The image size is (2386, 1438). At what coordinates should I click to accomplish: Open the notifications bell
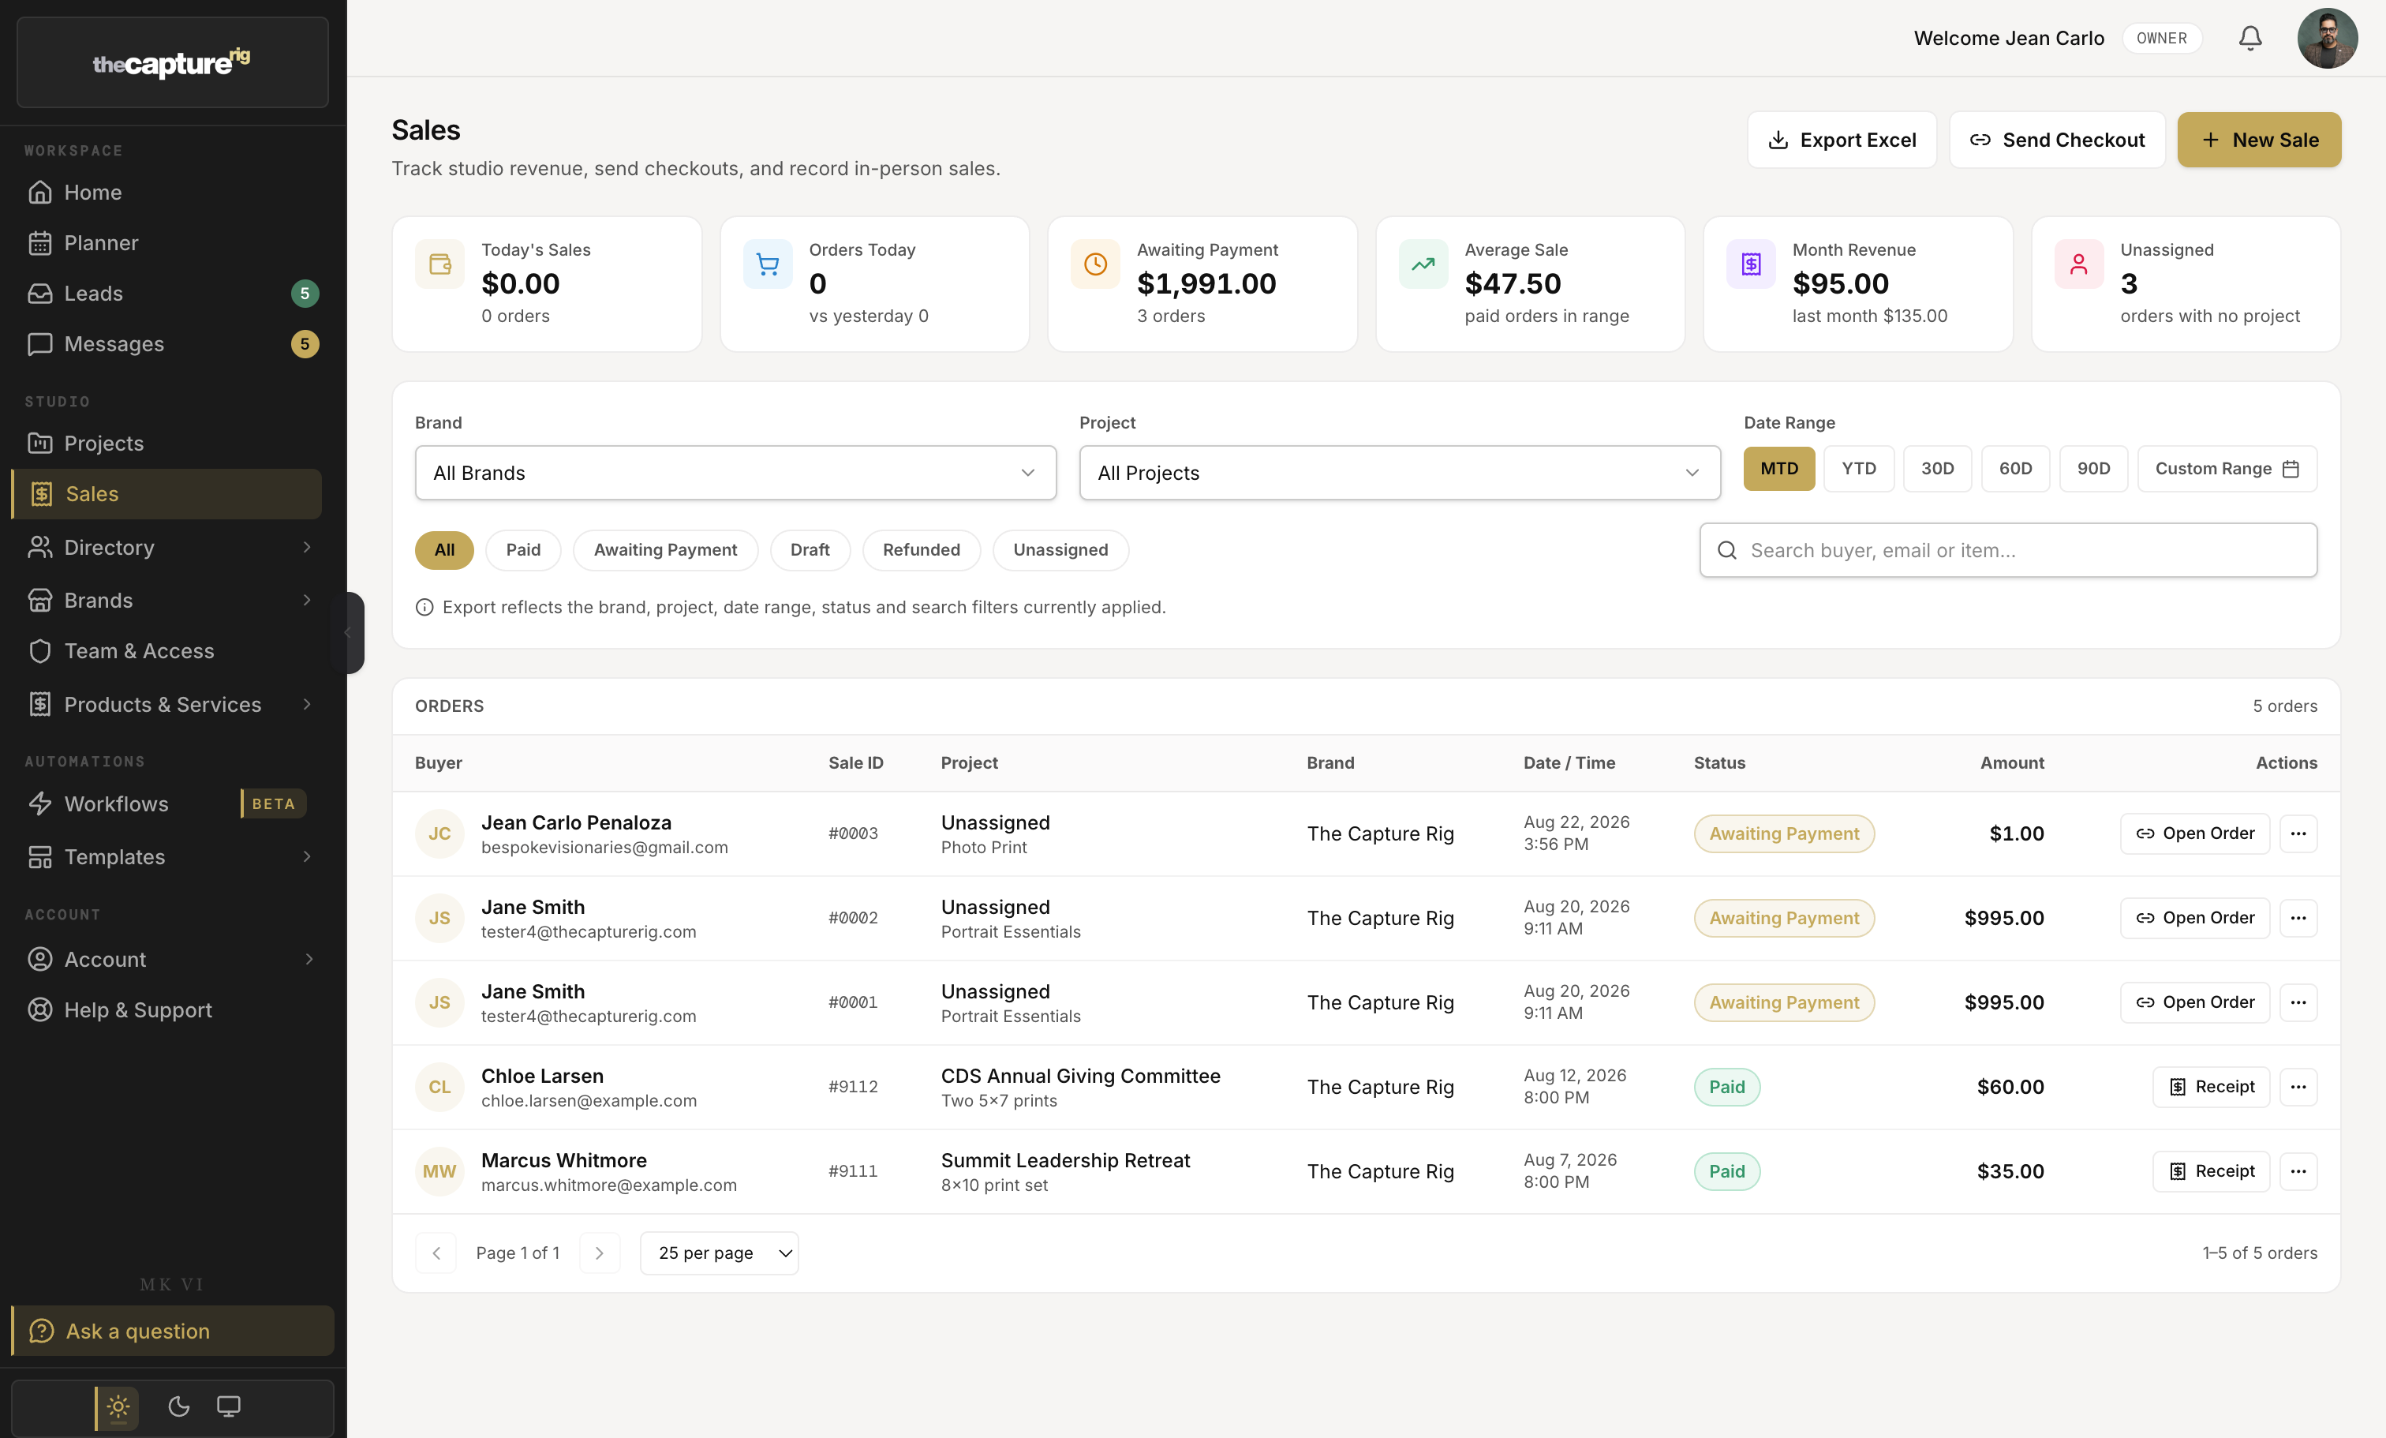click(2249, 38)
